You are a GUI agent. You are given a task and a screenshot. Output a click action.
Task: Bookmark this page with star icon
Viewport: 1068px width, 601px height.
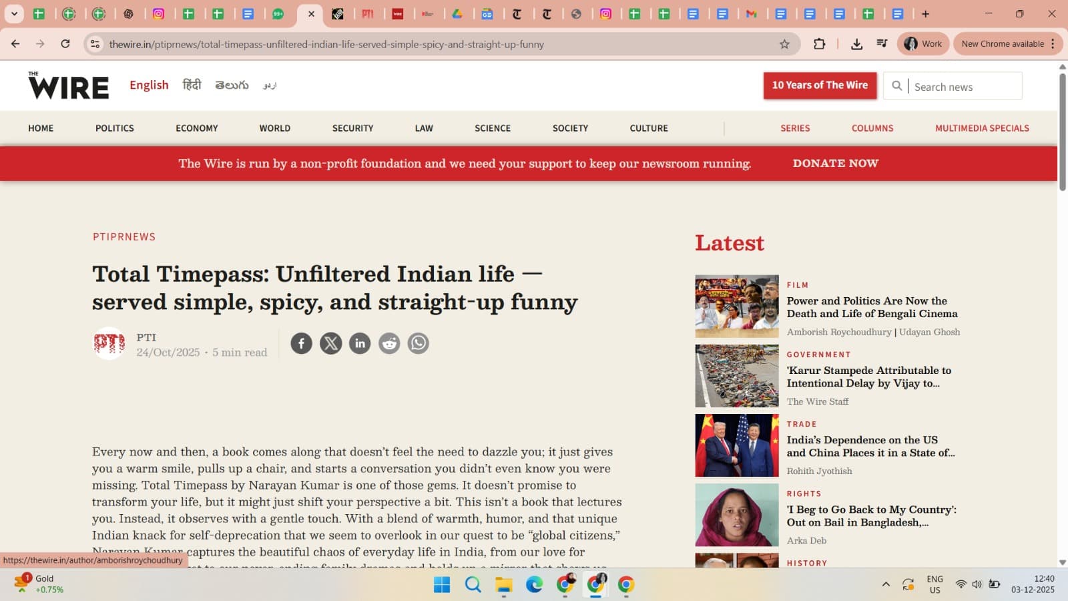click(x=784, y=44)
